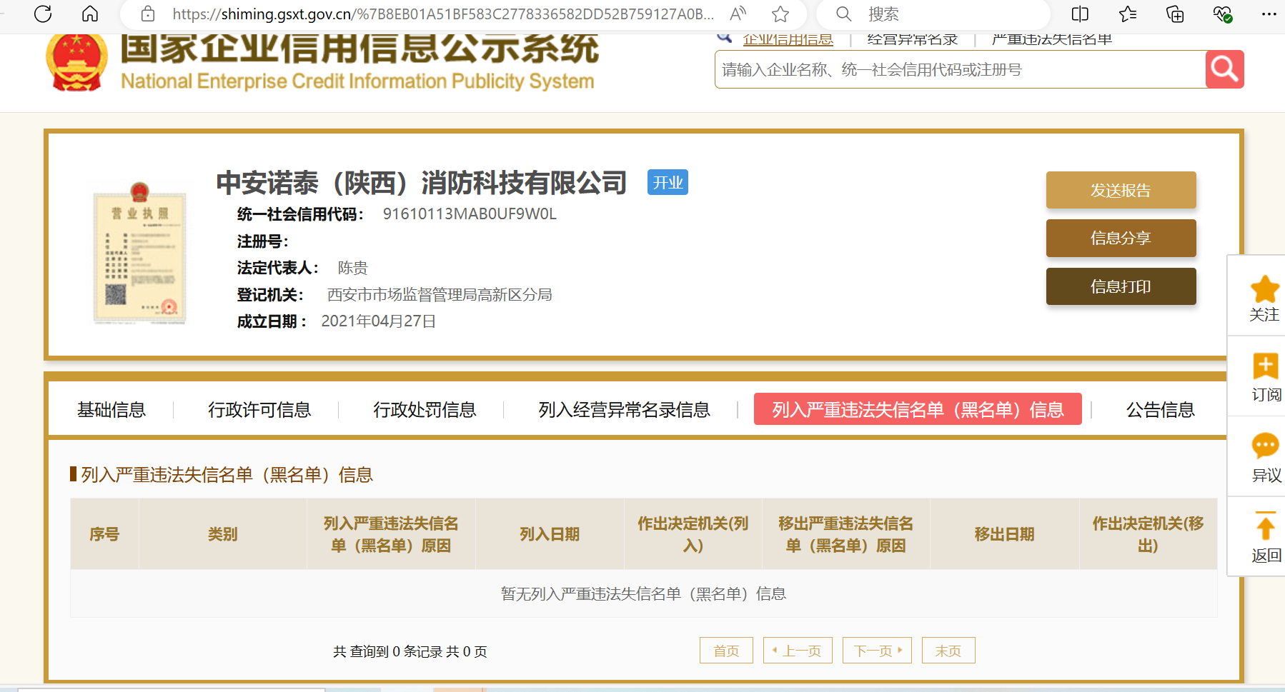The height and width of the screenshot is (692, 1285).
Task: Select the 严重违法失信名单 search category
Action: (1052, 40)
